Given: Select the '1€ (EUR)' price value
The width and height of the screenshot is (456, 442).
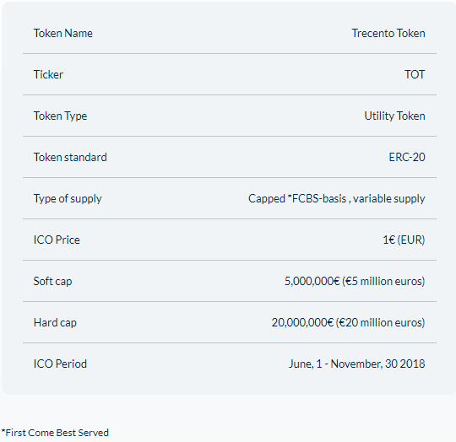Looking at the screenshot, I should [404, 240].
